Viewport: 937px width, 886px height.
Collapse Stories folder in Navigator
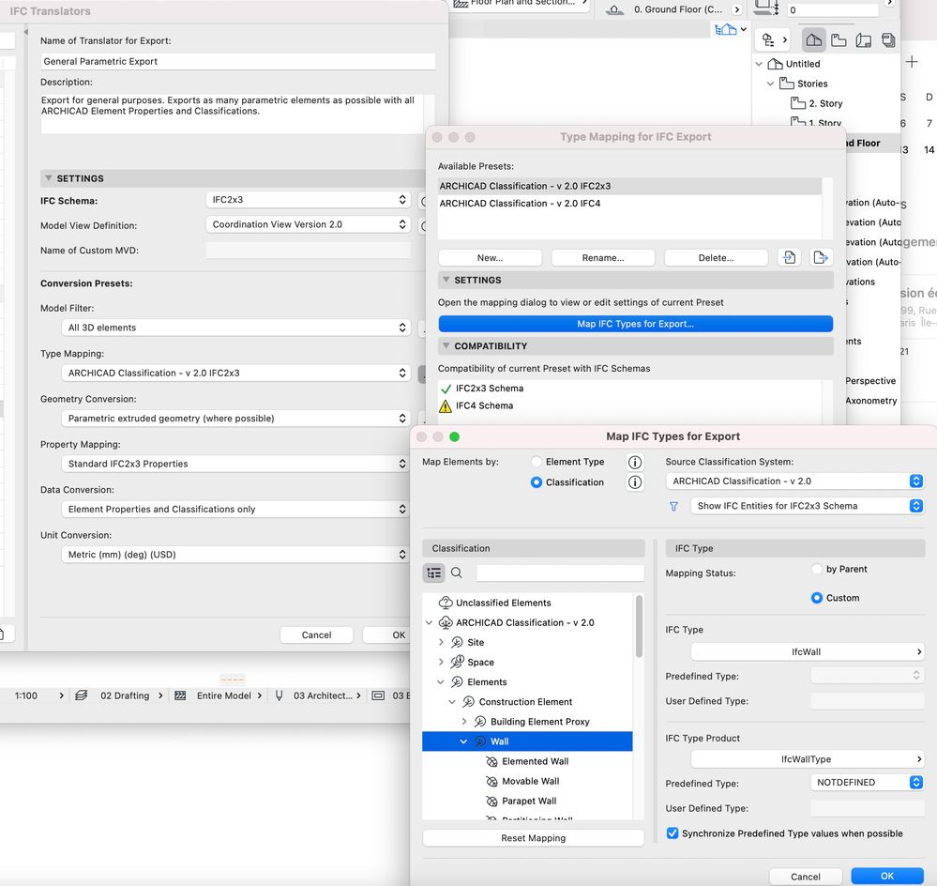pyautogui.click(x=770, y=84)
